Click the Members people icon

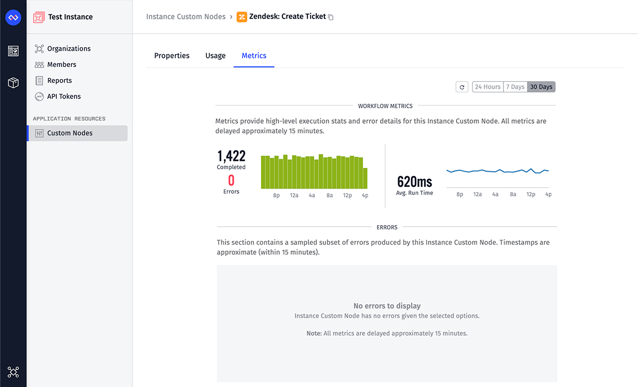[x=39, y=65]
